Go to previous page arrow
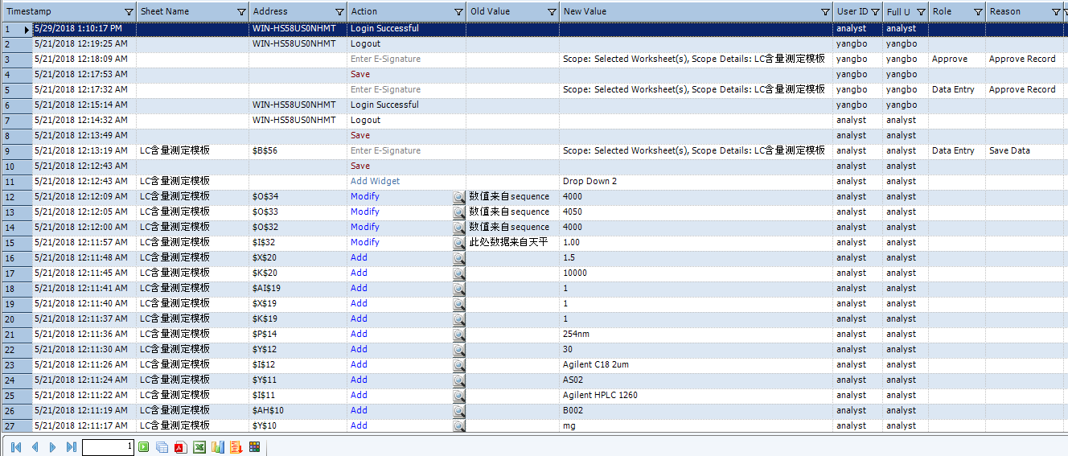 (35, 447)
